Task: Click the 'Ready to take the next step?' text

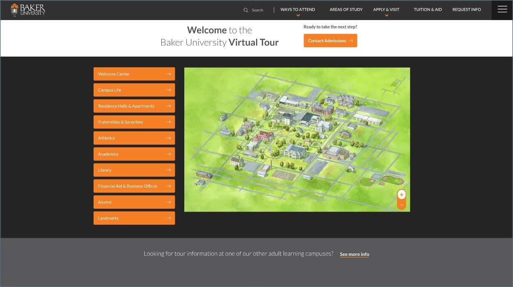Action: (x=330, y=27)
